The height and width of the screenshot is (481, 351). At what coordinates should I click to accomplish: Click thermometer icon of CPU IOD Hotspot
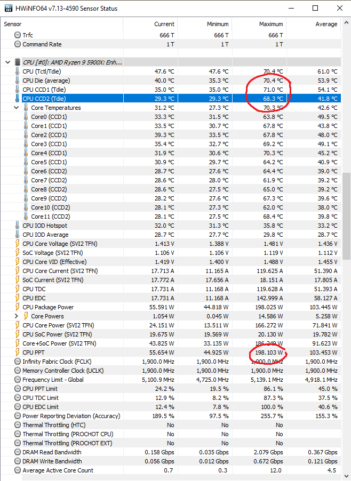point(17,226)
